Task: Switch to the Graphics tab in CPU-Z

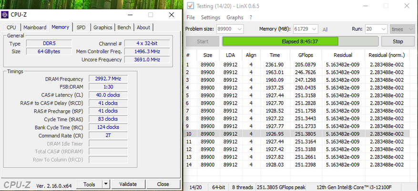Action: point(102,28)
